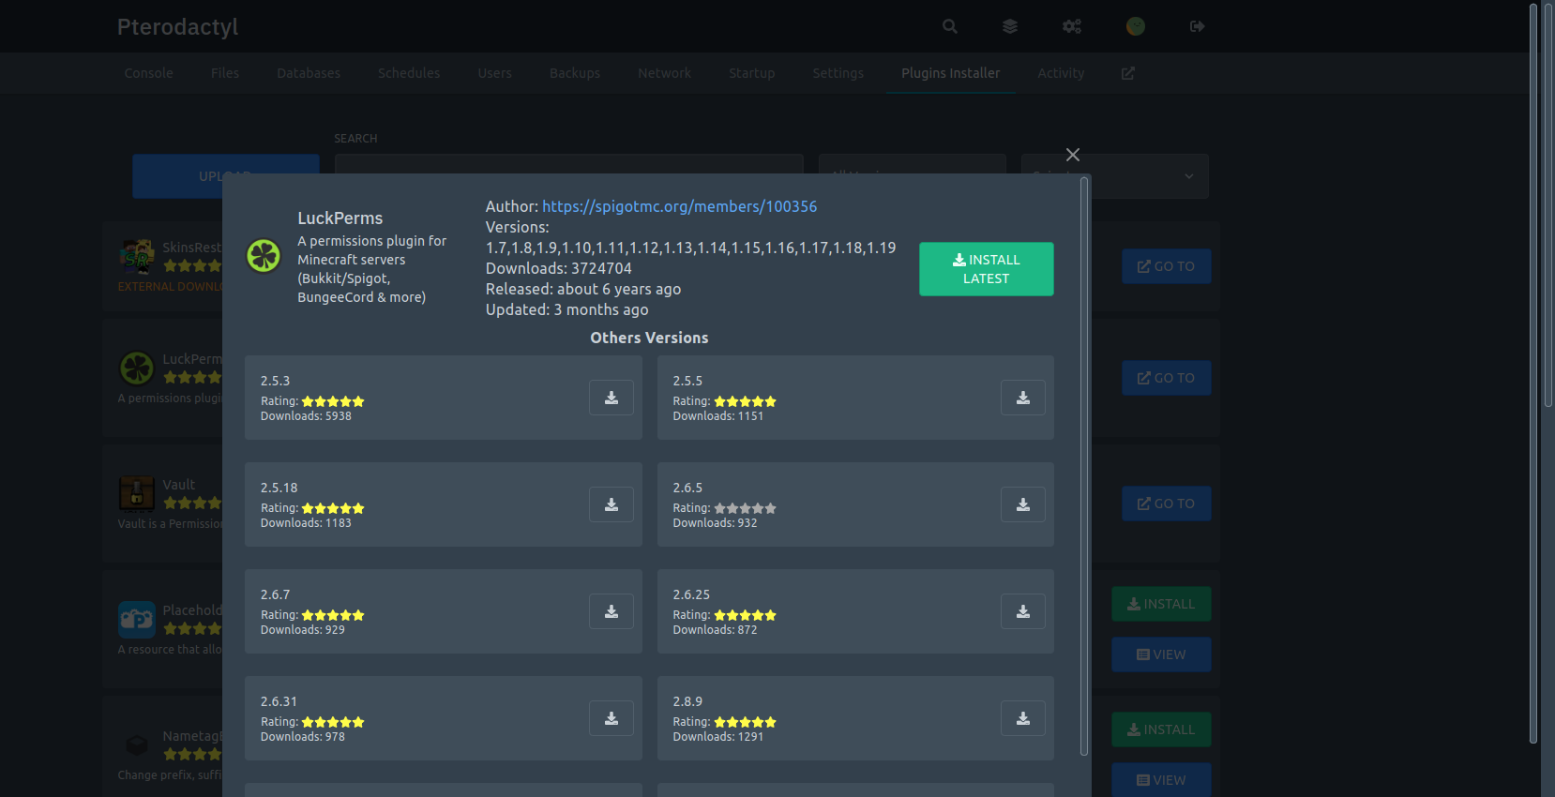
Task: Download LuckPerms version 2.6.5
Action: tap(1023, 504)
